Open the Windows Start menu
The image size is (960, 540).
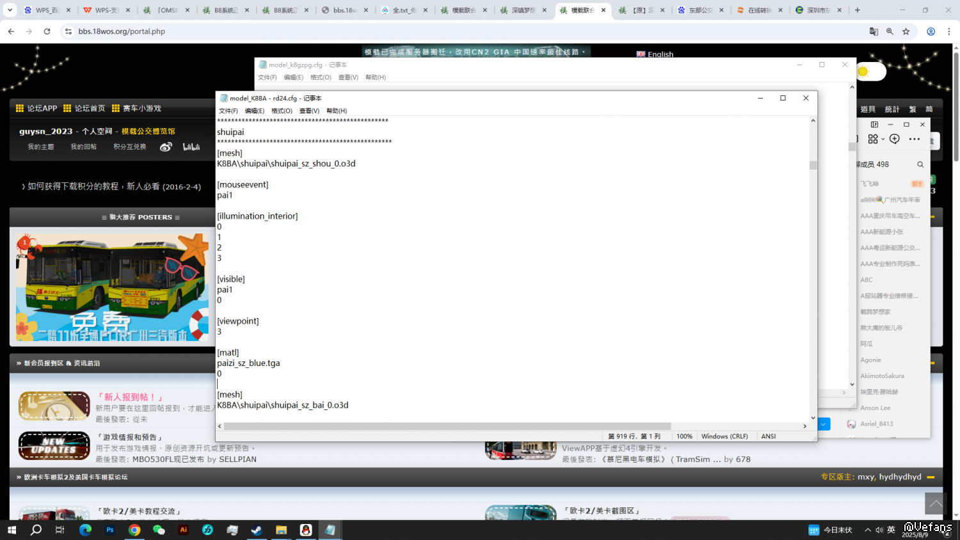[12, 530]
